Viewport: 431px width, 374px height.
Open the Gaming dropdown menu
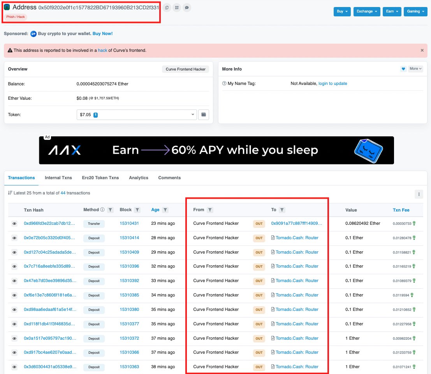tap(415, 12)
